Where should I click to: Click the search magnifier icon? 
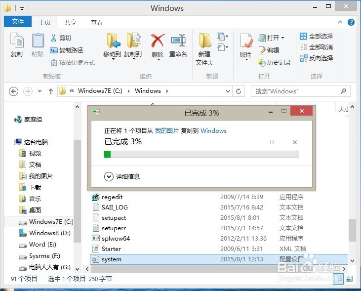tap(343, 91)
